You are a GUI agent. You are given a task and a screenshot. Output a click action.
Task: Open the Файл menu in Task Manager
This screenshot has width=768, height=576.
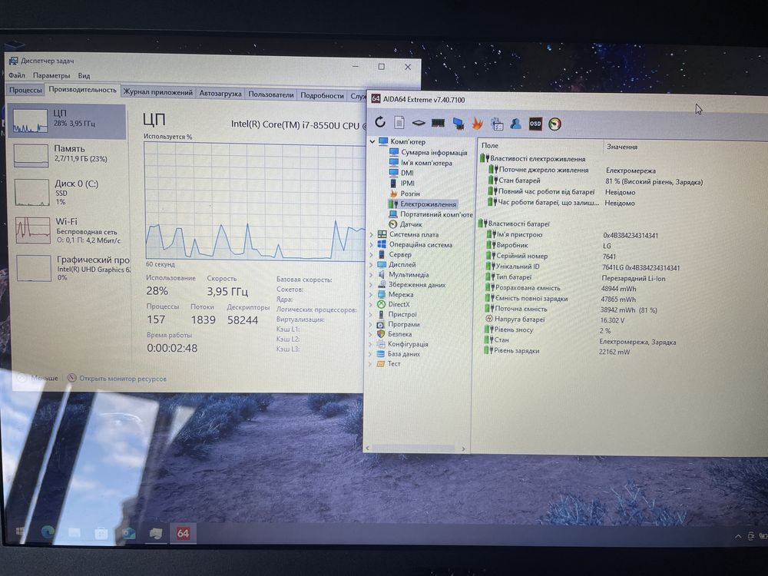click(x=17, y=75)
